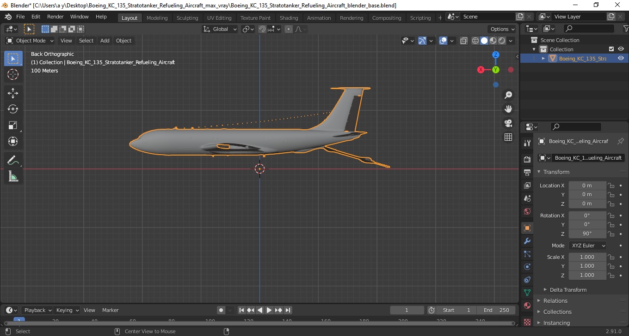Open the Playback dropdown in timeline

coord(37,310)
